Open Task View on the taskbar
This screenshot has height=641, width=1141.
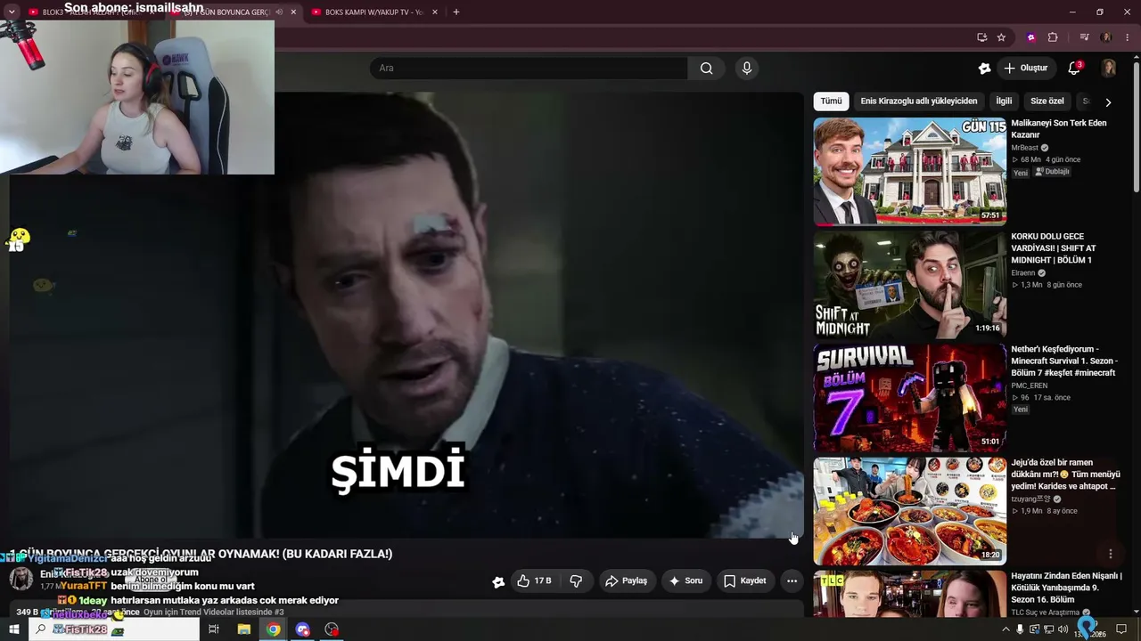(x=214, y=629)
